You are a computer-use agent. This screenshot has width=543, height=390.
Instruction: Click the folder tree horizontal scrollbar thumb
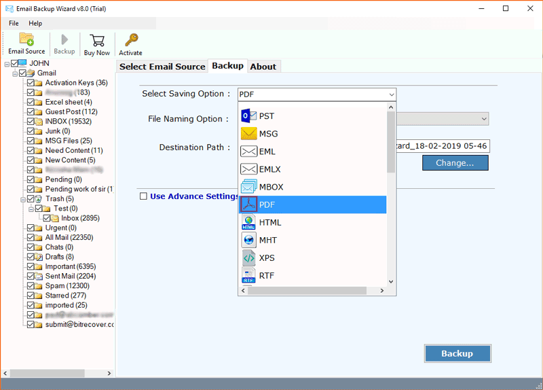[x=47, y=374]
